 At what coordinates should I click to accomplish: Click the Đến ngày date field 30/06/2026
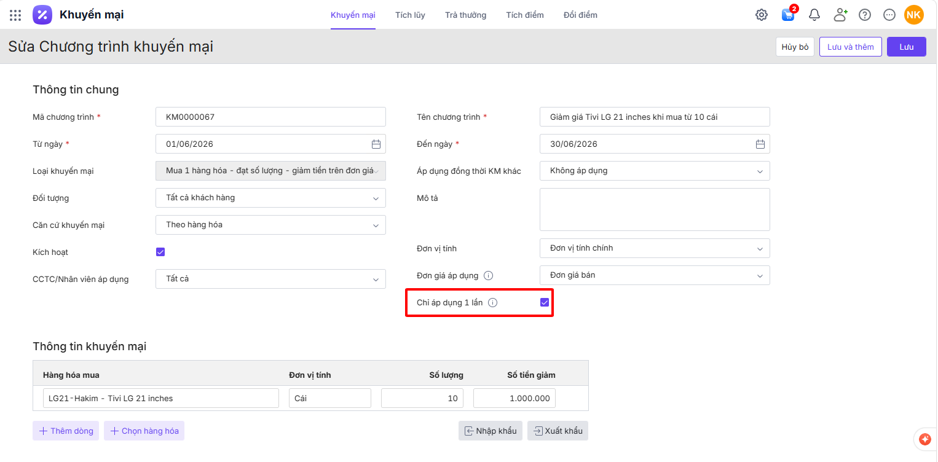pyautogui.click(x=655, y=144)
